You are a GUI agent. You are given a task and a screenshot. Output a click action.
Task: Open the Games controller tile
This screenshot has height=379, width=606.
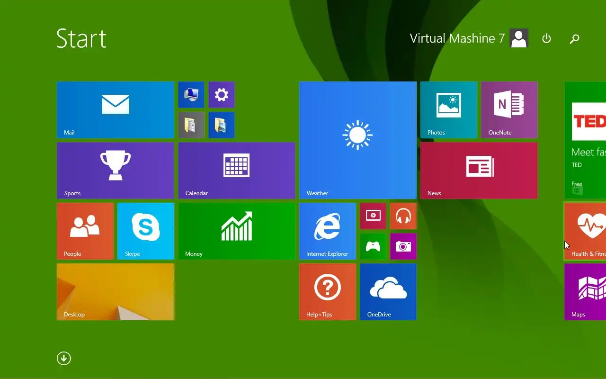(x=373, y=246)
